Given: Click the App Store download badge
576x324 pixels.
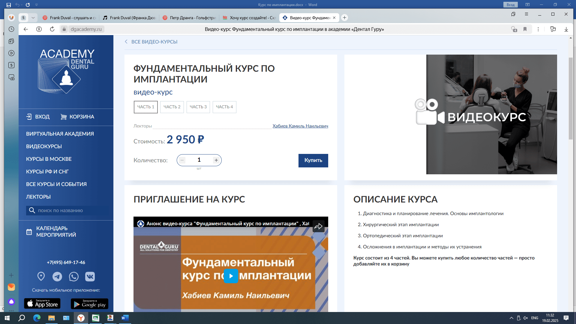Looking at the screenshot, I should [42, 304].
